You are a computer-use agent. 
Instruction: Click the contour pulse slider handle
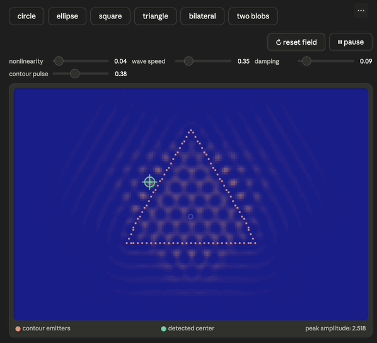point(75,74)
